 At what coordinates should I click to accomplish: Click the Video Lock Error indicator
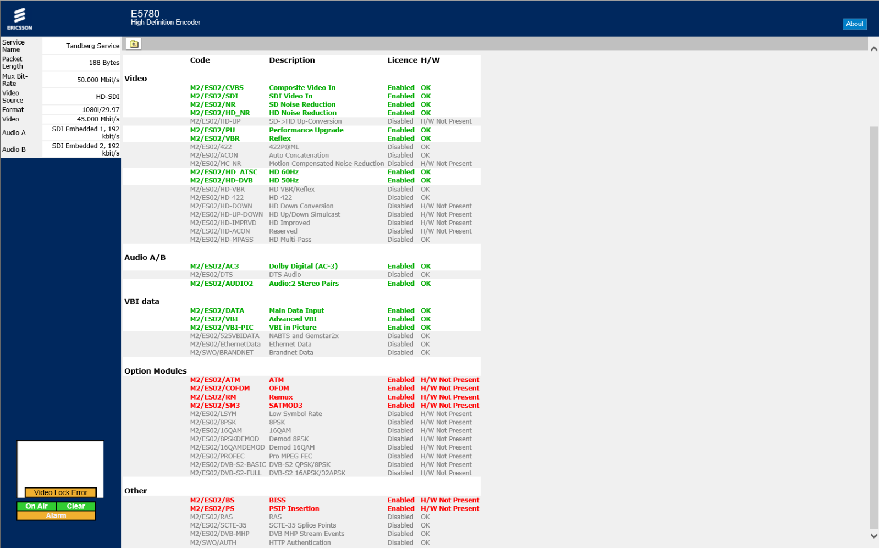[61, 492]
